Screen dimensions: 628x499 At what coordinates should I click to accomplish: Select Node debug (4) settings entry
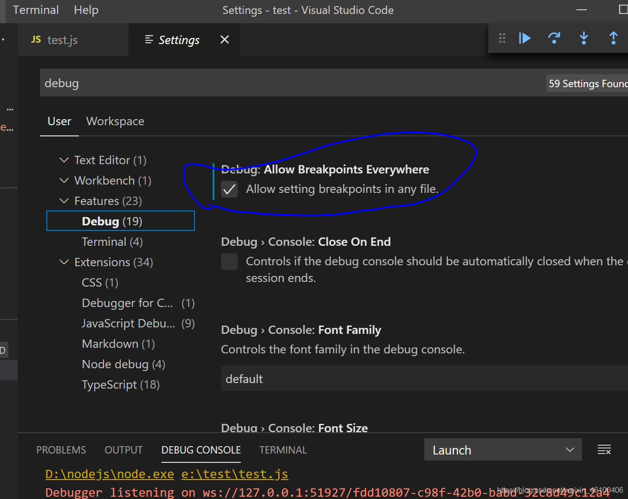[x=123, y=364]
